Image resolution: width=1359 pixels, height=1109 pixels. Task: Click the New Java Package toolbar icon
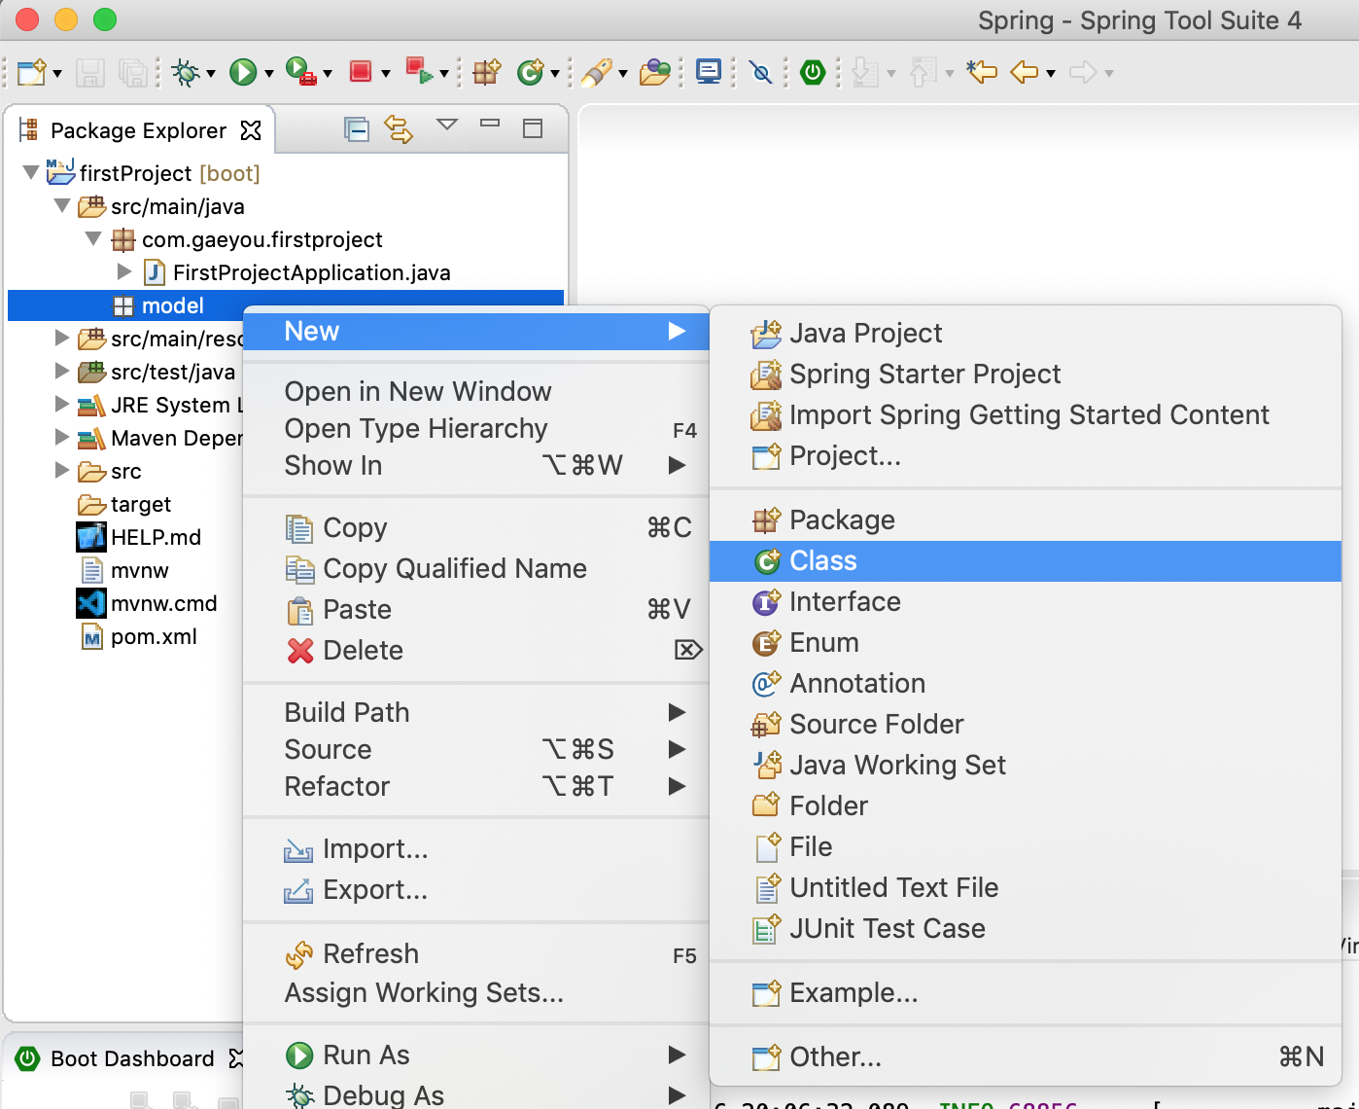point(486,72)
